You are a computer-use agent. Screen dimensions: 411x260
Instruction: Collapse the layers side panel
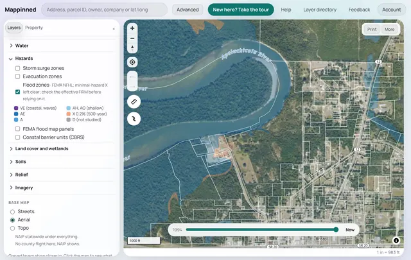[x=114, y=29]
